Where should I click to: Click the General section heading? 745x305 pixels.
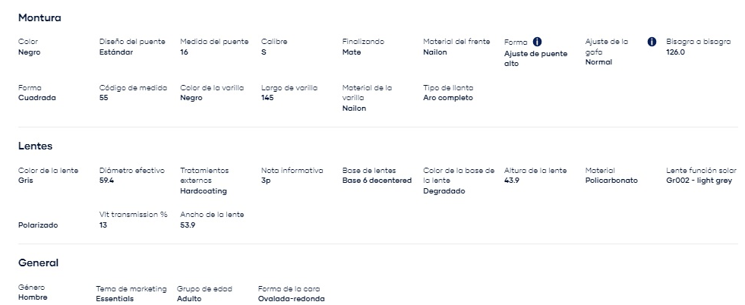(38, 263)
